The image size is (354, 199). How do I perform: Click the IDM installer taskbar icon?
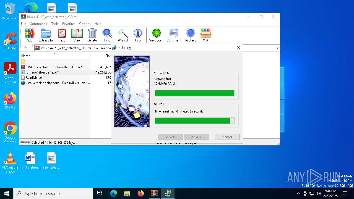168,193
